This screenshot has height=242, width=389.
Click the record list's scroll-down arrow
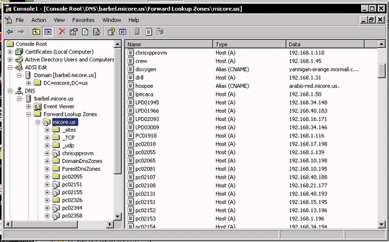(382, 225)
